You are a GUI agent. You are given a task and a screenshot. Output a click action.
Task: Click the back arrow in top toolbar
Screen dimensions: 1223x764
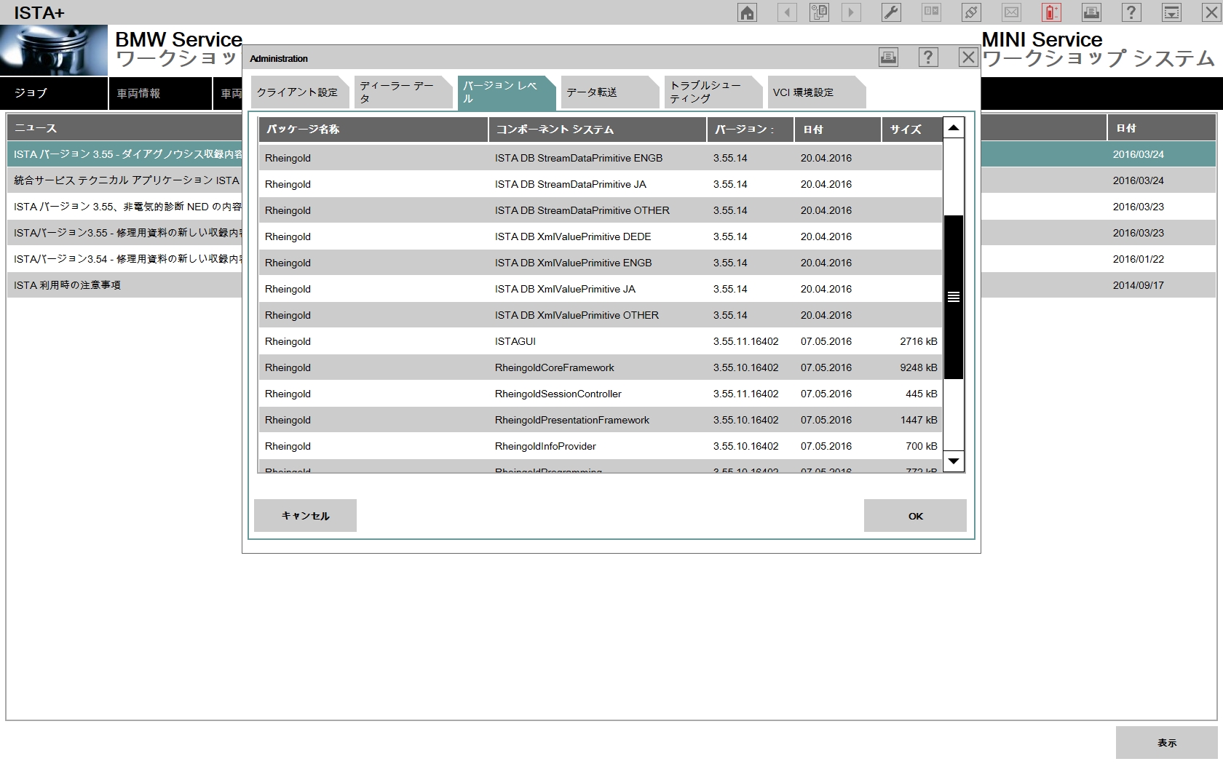[x=787, y=12]
